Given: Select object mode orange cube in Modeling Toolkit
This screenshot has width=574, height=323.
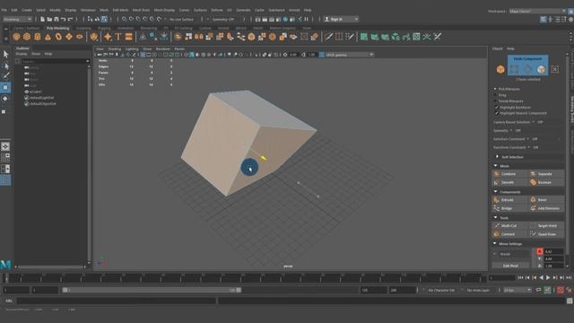Looking at the screenshot, I should (500, 69).
